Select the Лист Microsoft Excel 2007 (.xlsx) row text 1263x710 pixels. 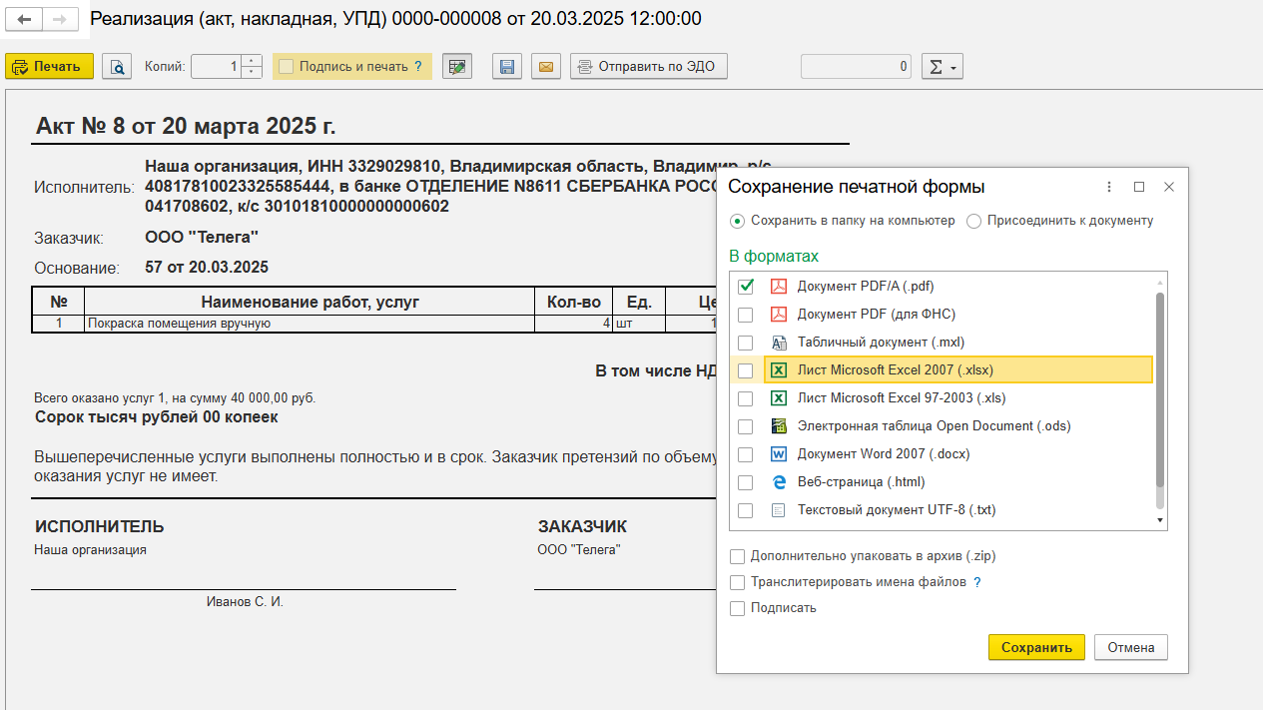pos(896,370)
